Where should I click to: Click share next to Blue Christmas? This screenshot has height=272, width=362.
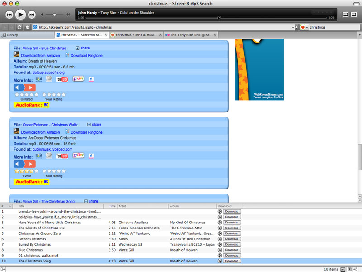[85, 48]
